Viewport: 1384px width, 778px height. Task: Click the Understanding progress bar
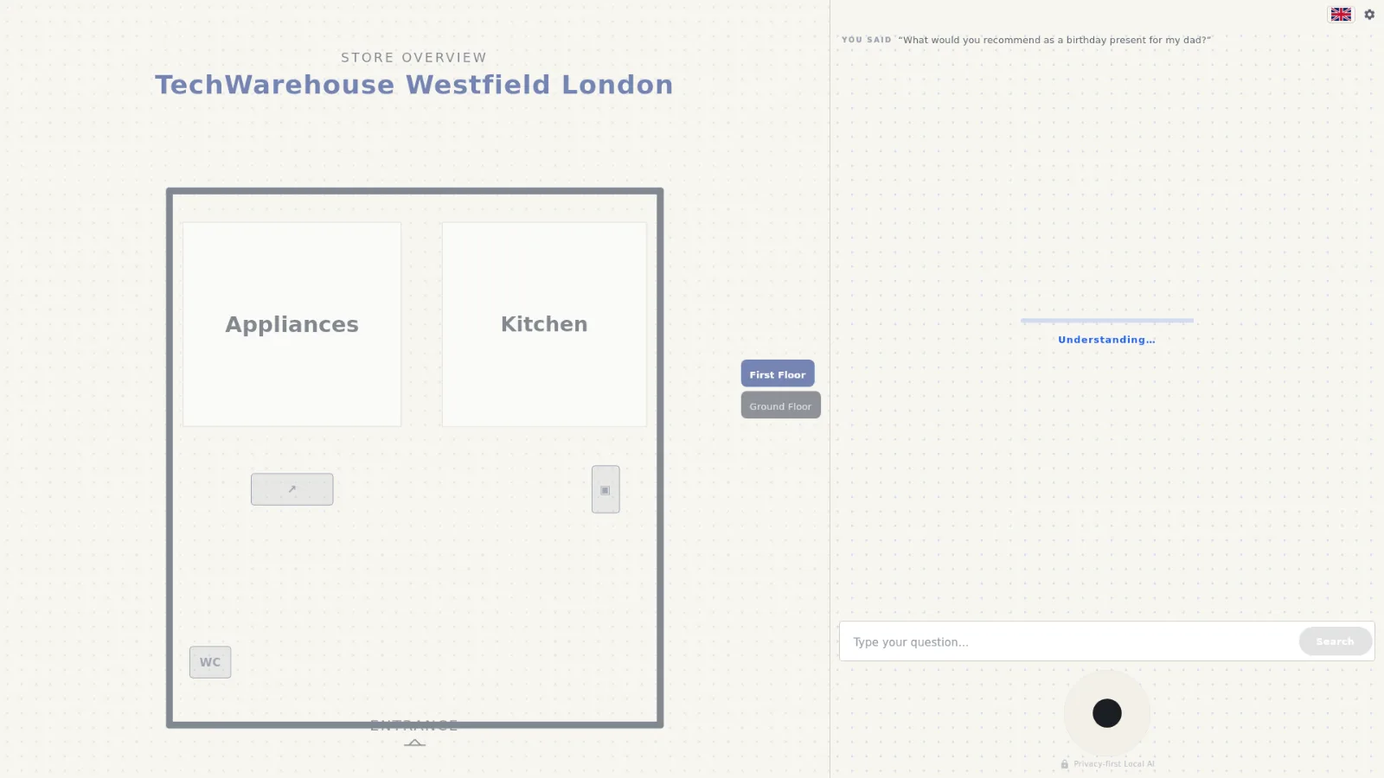pos(1107,321)
